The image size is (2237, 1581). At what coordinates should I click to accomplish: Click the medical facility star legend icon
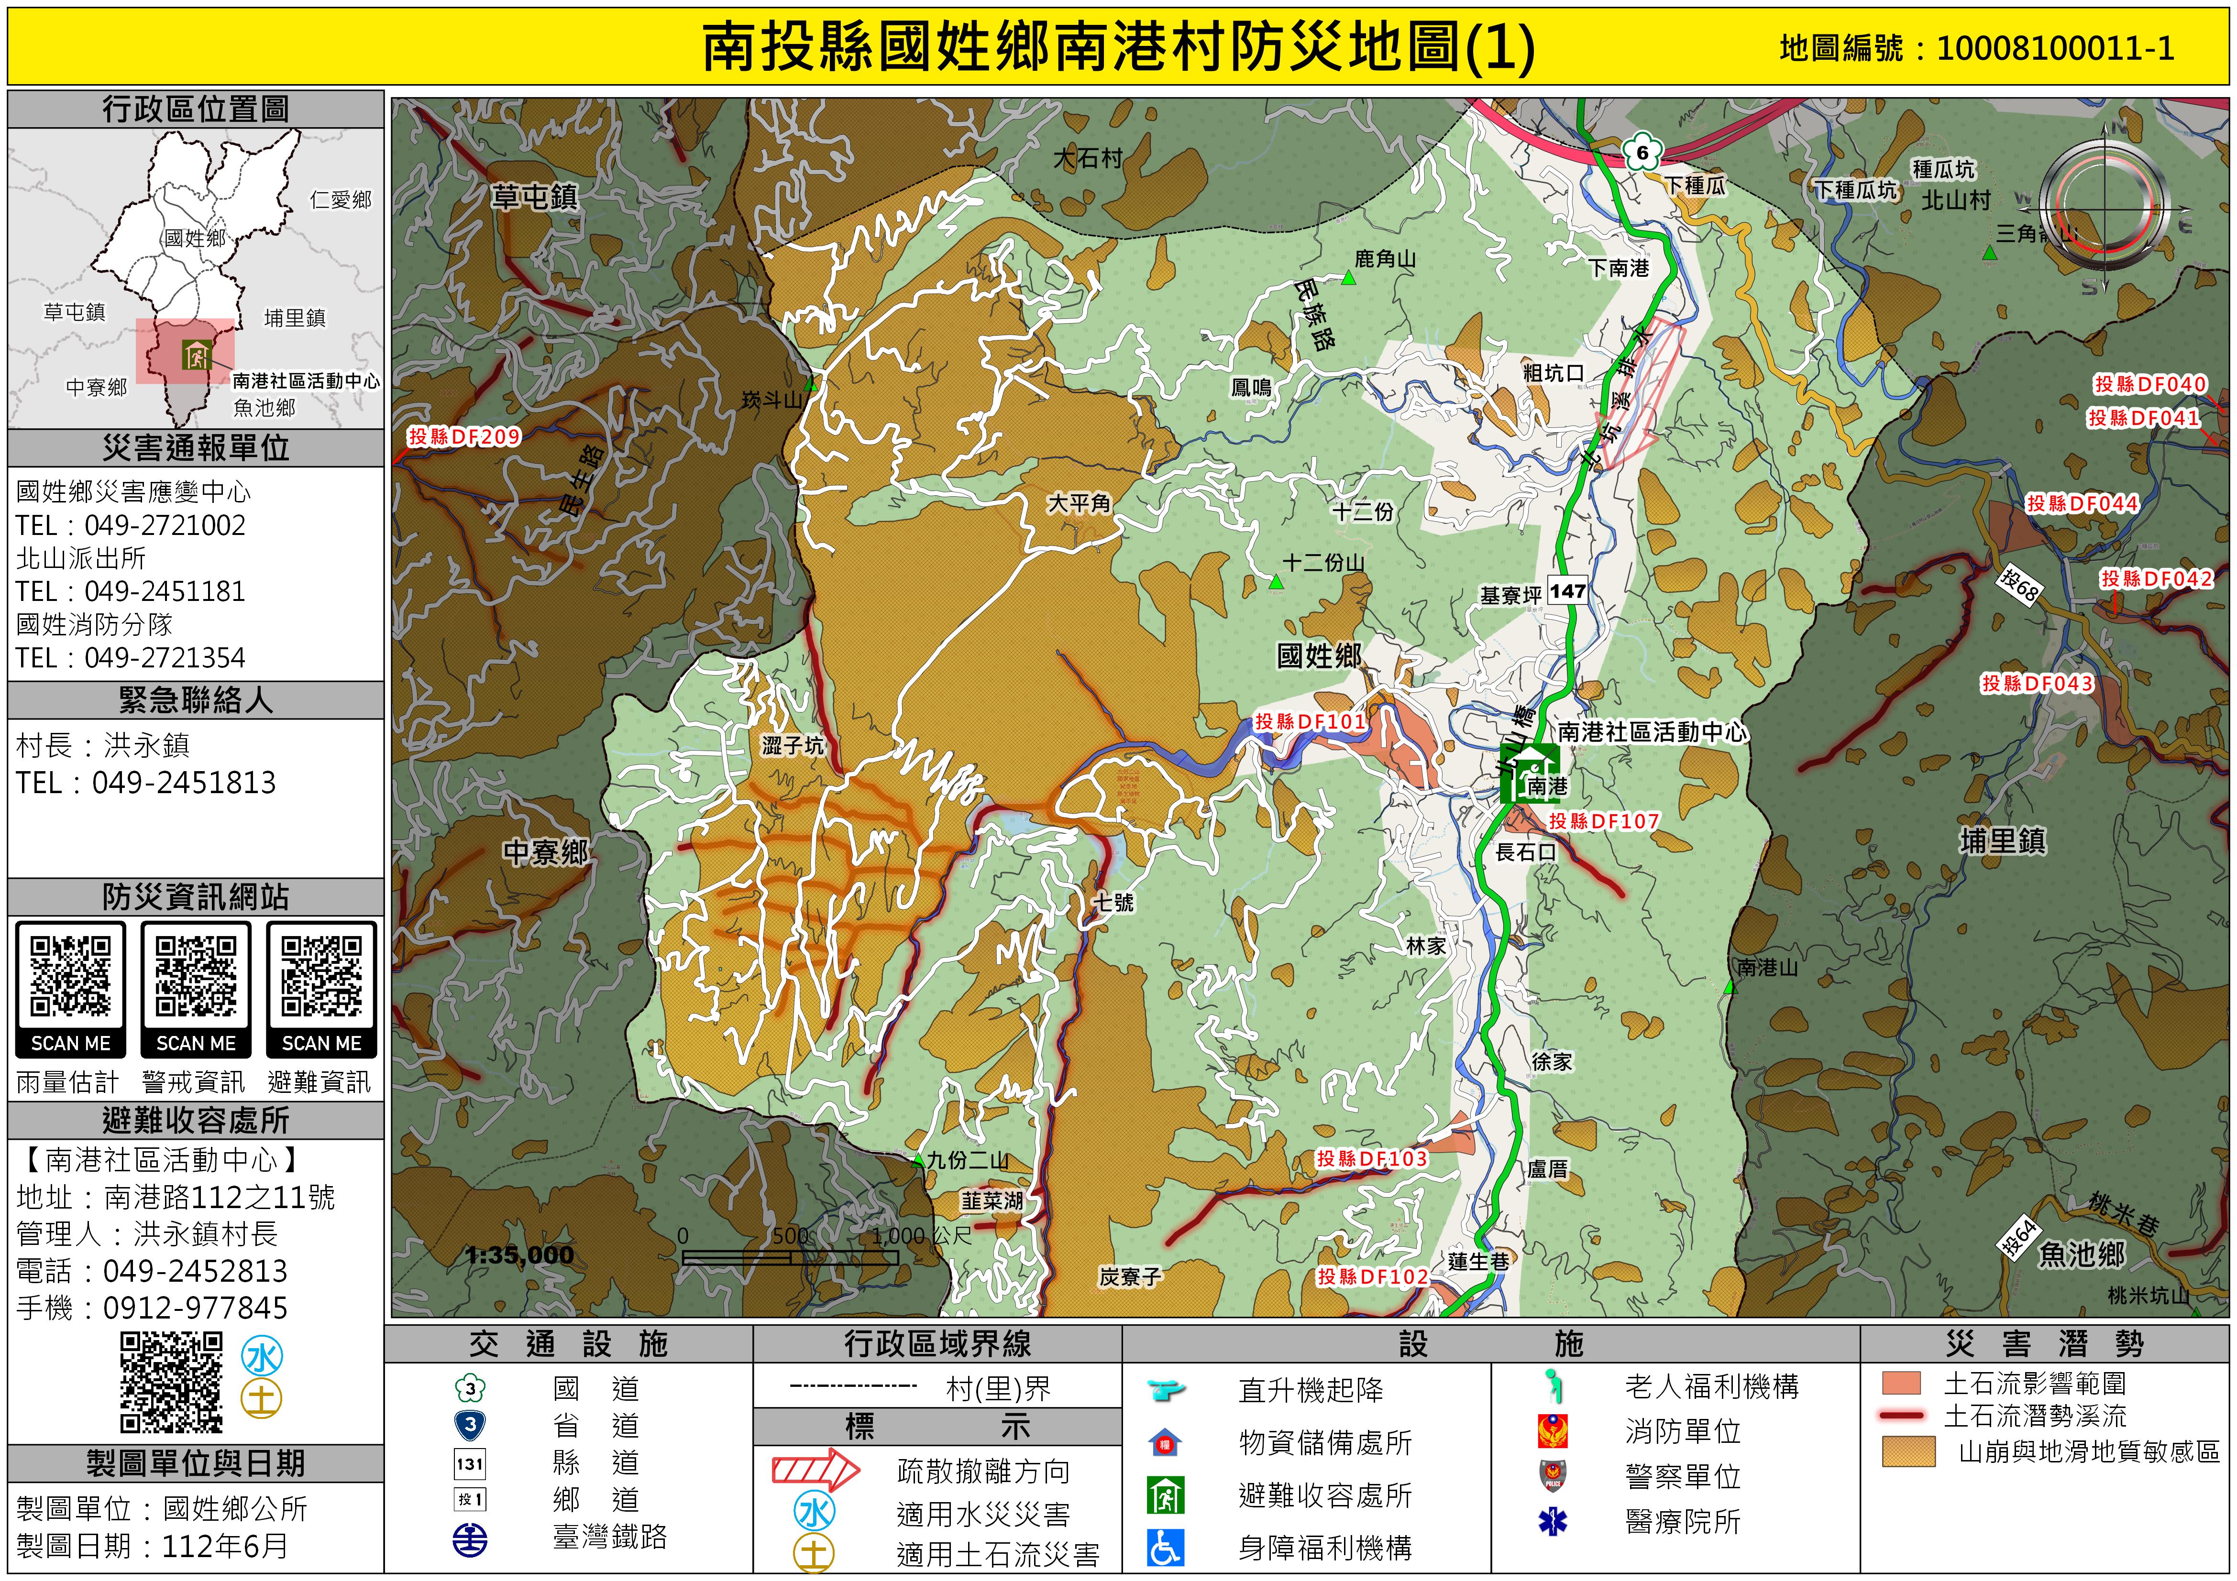click(1552, 1521)
